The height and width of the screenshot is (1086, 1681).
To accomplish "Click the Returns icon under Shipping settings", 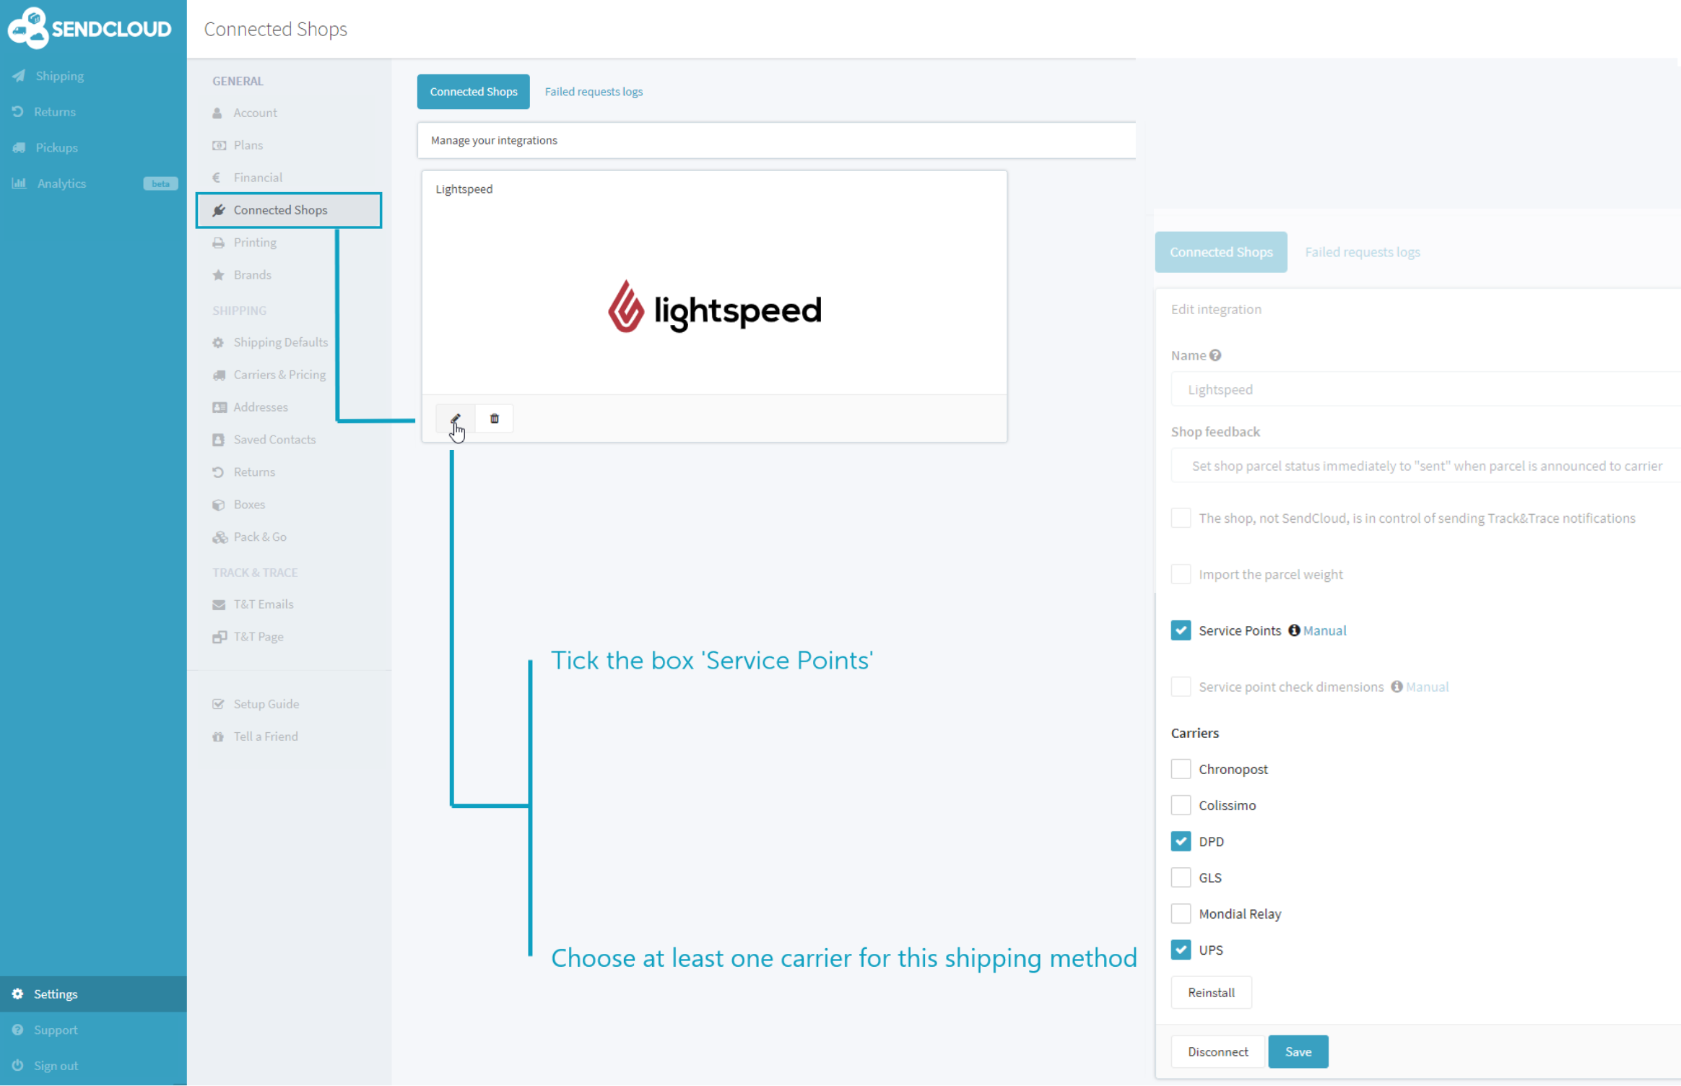I will (x=218, y=472).
